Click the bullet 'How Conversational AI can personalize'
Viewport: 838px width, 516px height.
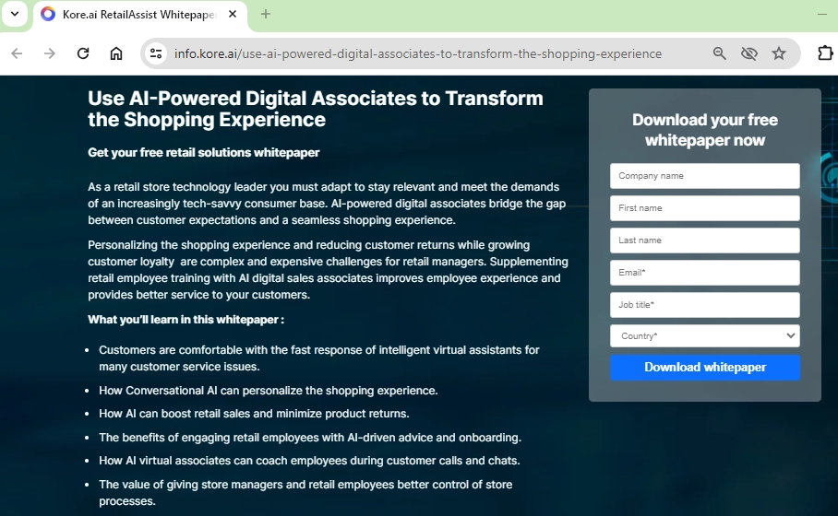pos(269,391)
